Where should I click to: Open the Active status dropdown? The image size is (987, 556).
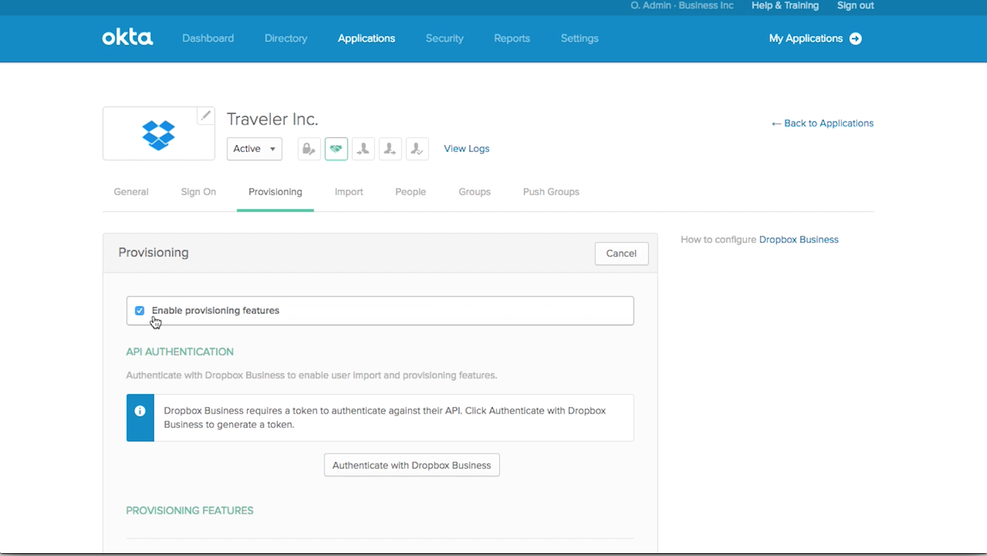click(x=254, y=149)
